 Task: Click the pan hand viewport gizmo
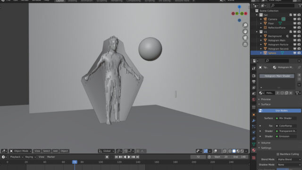(245, 32)
